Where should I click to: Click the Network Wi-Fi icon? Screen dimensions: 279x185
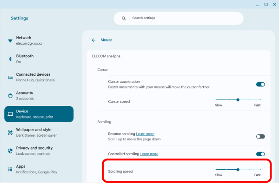pyautogui.click(x=10, y=41)
